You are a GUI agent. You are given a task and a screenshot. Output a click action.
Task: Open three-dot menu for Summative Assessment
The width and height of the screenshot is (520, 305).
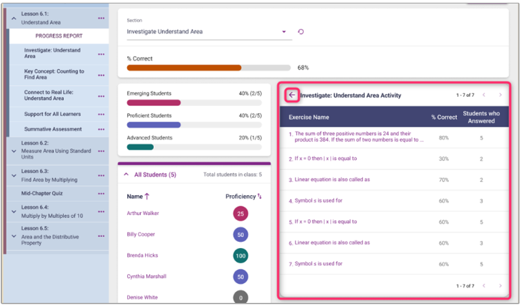point(102,129)
